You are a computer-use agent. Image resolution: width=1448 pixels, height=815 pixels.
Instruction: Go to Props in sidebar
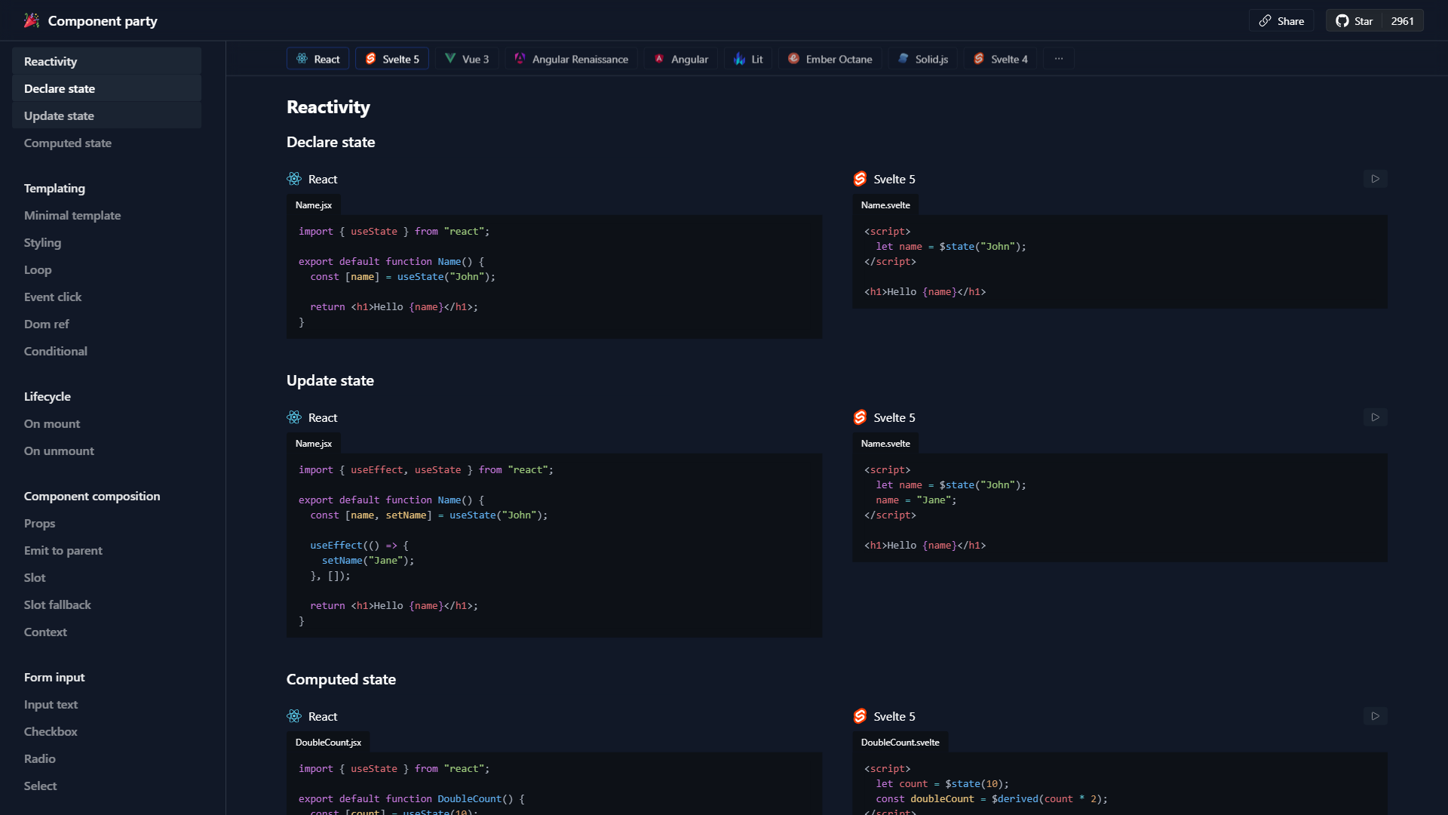point(106,523)
